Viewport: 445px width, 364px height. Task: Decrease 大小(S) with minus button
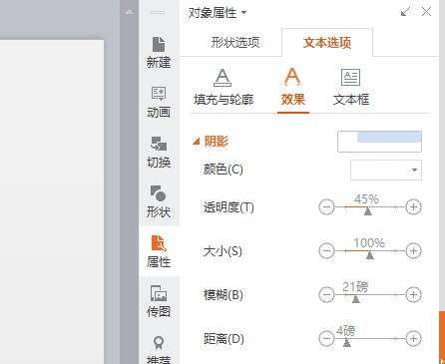[x=326, y=250]
